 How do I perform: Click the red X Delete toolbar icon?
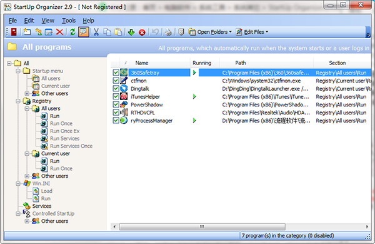tap(59, 32)
